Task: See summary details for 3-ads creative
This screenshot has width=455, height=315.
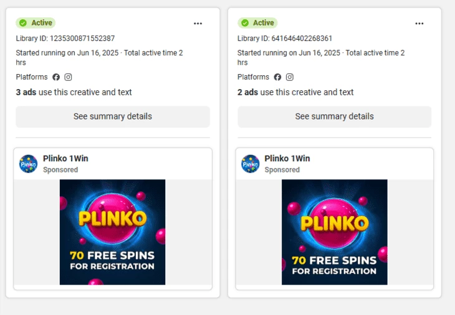Action: [113, 116]
